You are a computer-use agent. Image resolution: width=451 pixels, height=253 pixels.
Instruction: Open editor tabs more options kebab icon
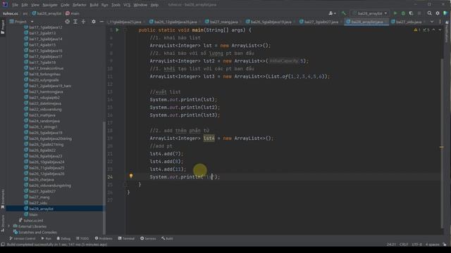point(440,22)
